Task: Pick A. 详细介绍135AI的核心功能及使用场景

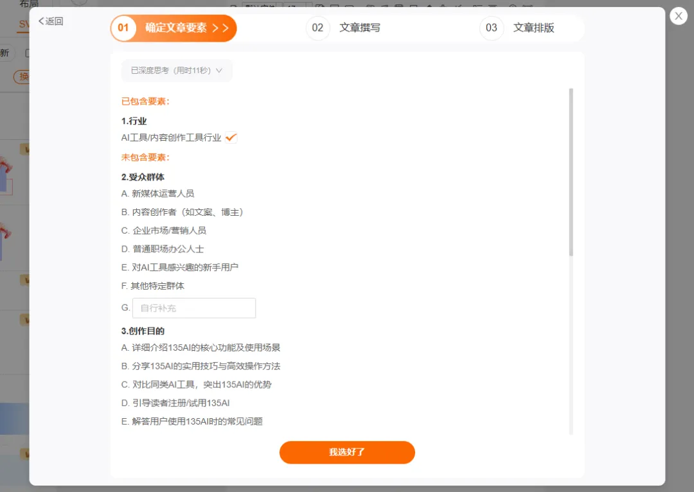Action: coord(201,347)
